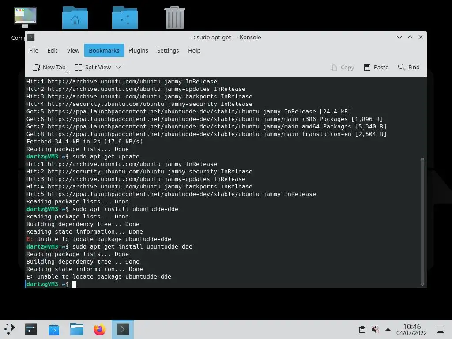Click the Konsole vertical scrollbar
Image resolution: width=452 pixels, height=339 pixels.
pos(422,222)
